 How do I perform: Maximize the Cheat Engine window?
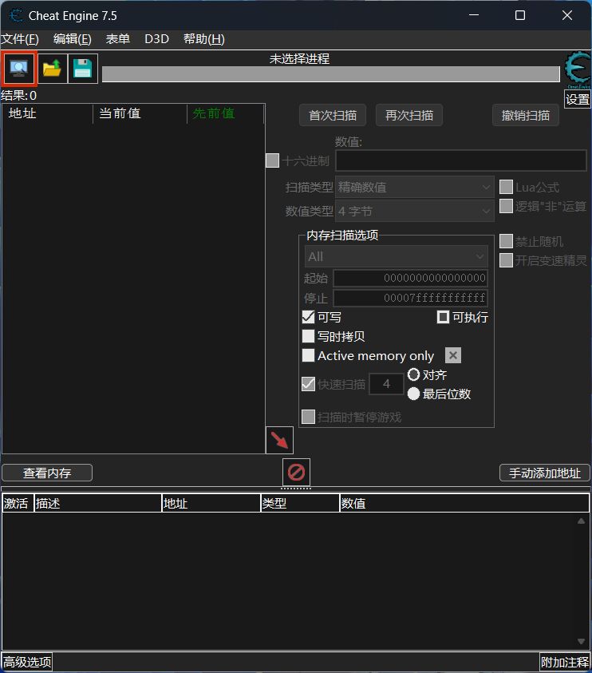[520, 15]
